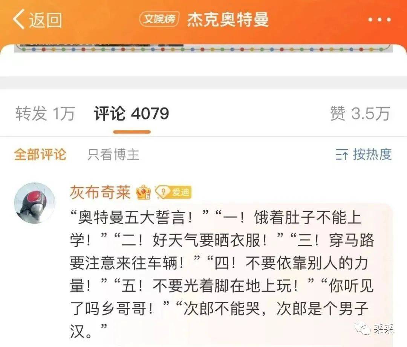The width and height of the screenshot is (407, 347).
Task: Tap the orange underline under 评论
Action: [x=132, y=132]
